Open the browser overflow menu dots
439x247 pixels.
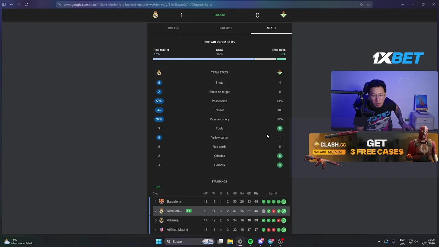403,4
